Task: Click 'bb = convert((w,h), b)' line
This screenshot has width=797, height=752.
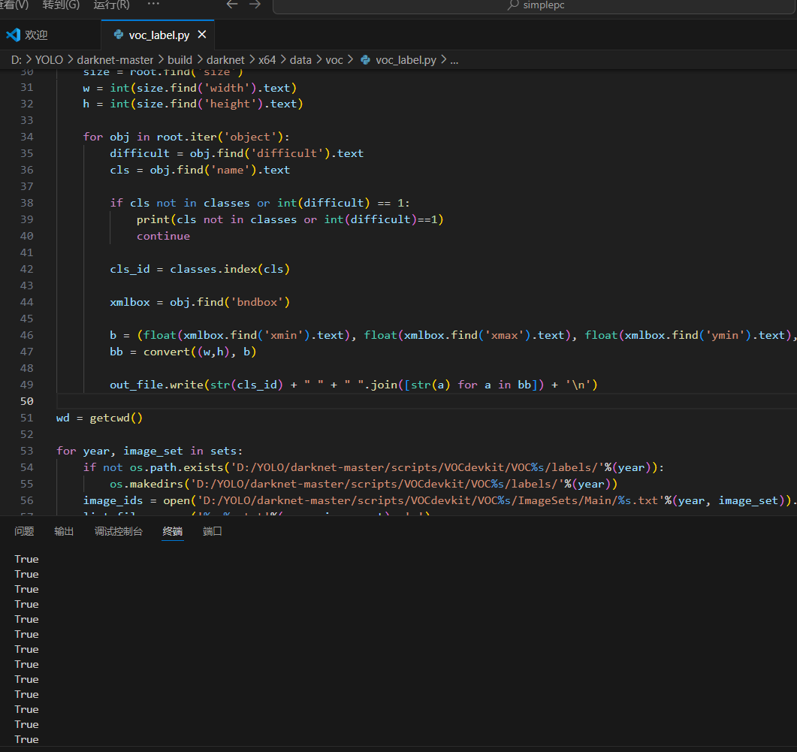Action: tap(183, 352)
